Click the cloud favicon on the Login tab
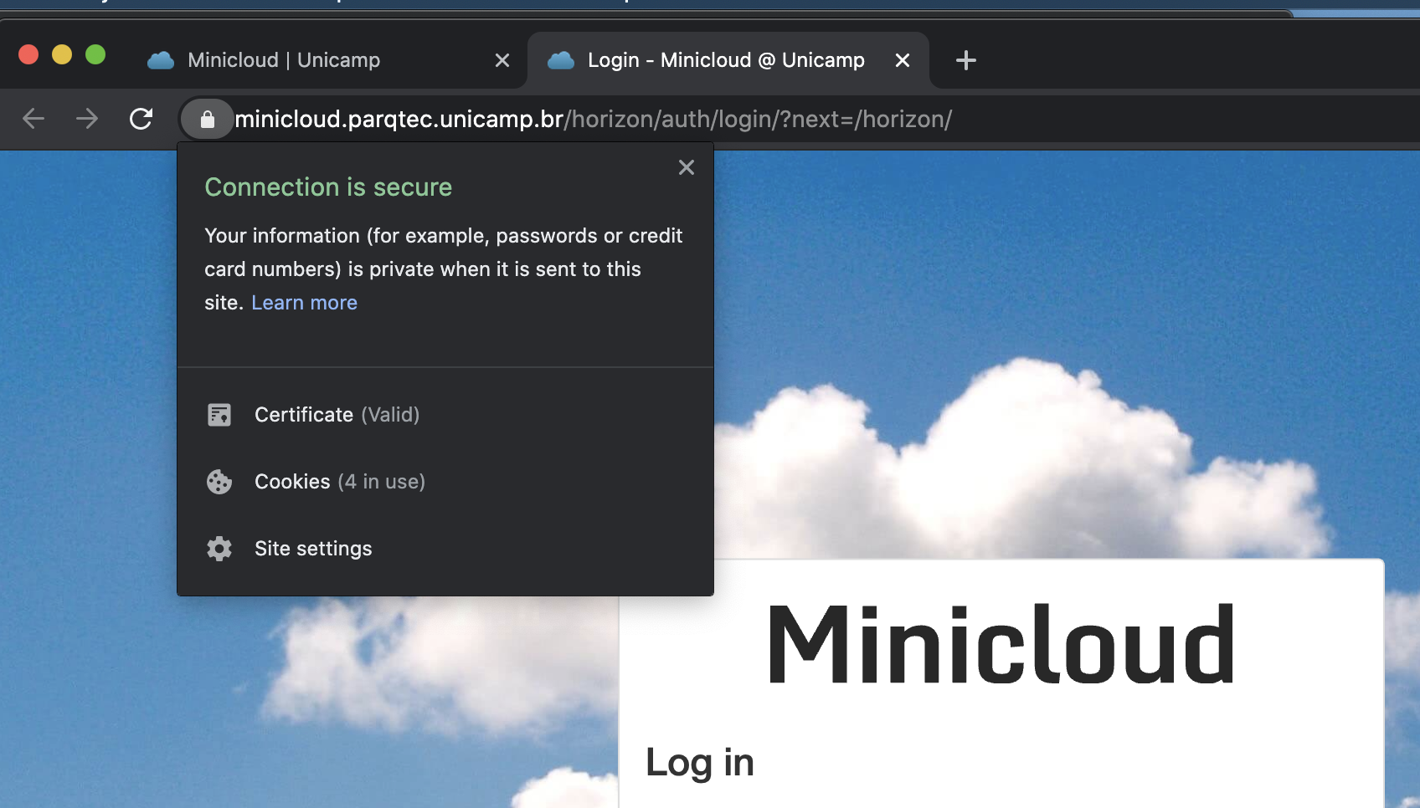The width and height of the screenshot is (1420, 808). (561, 60)
